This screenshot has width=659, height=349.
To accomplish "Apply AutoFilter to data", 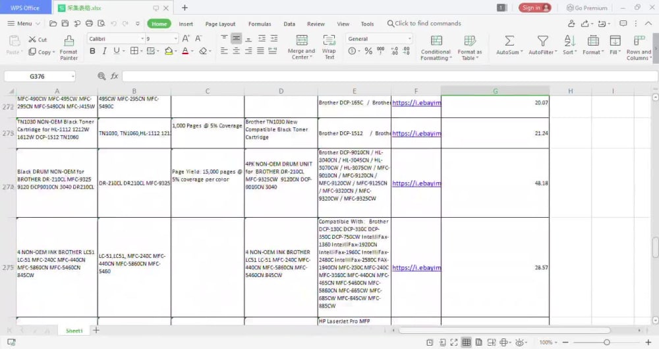I will [542, 45].
